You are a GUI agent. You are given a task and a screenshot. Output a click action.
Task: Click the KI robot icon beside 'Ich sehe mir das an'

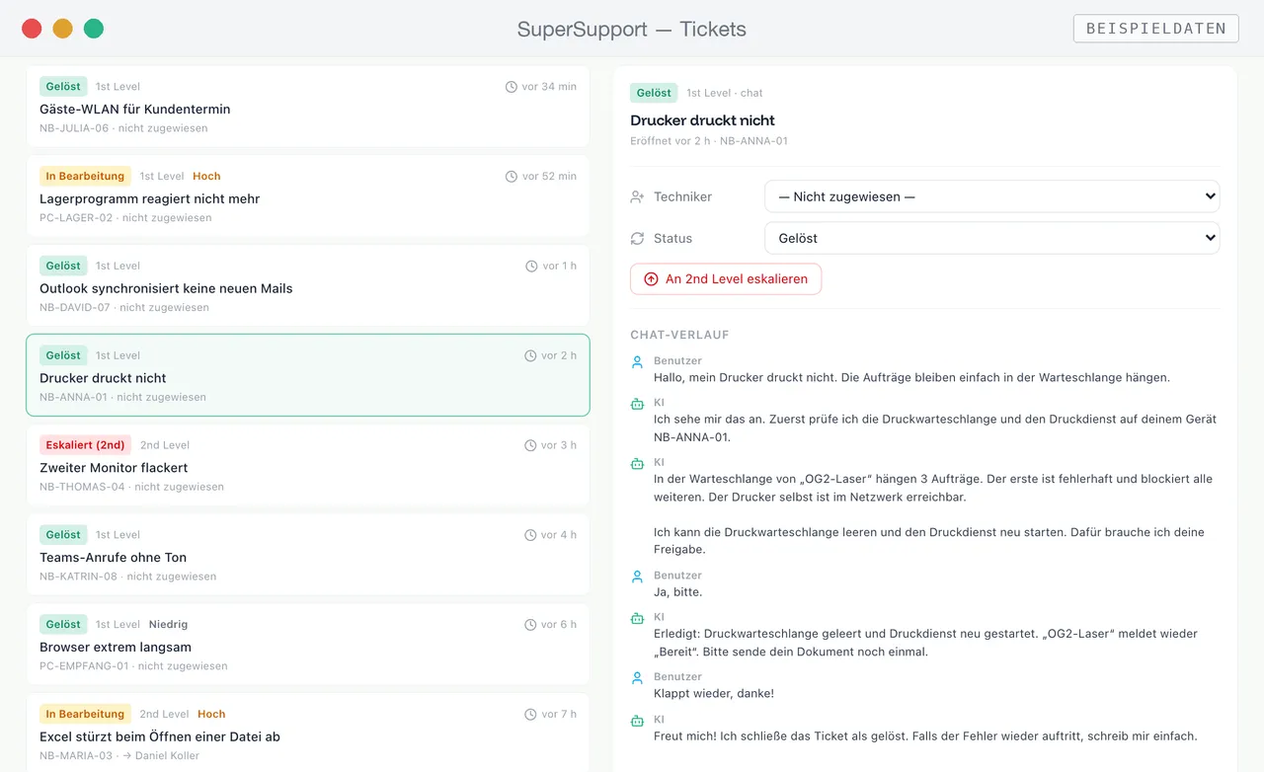(638, 404)
